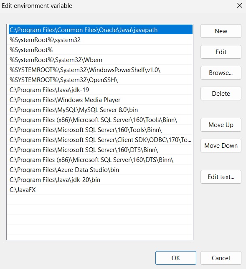Close the Edit environment variable window

click(x=240, y=5)
